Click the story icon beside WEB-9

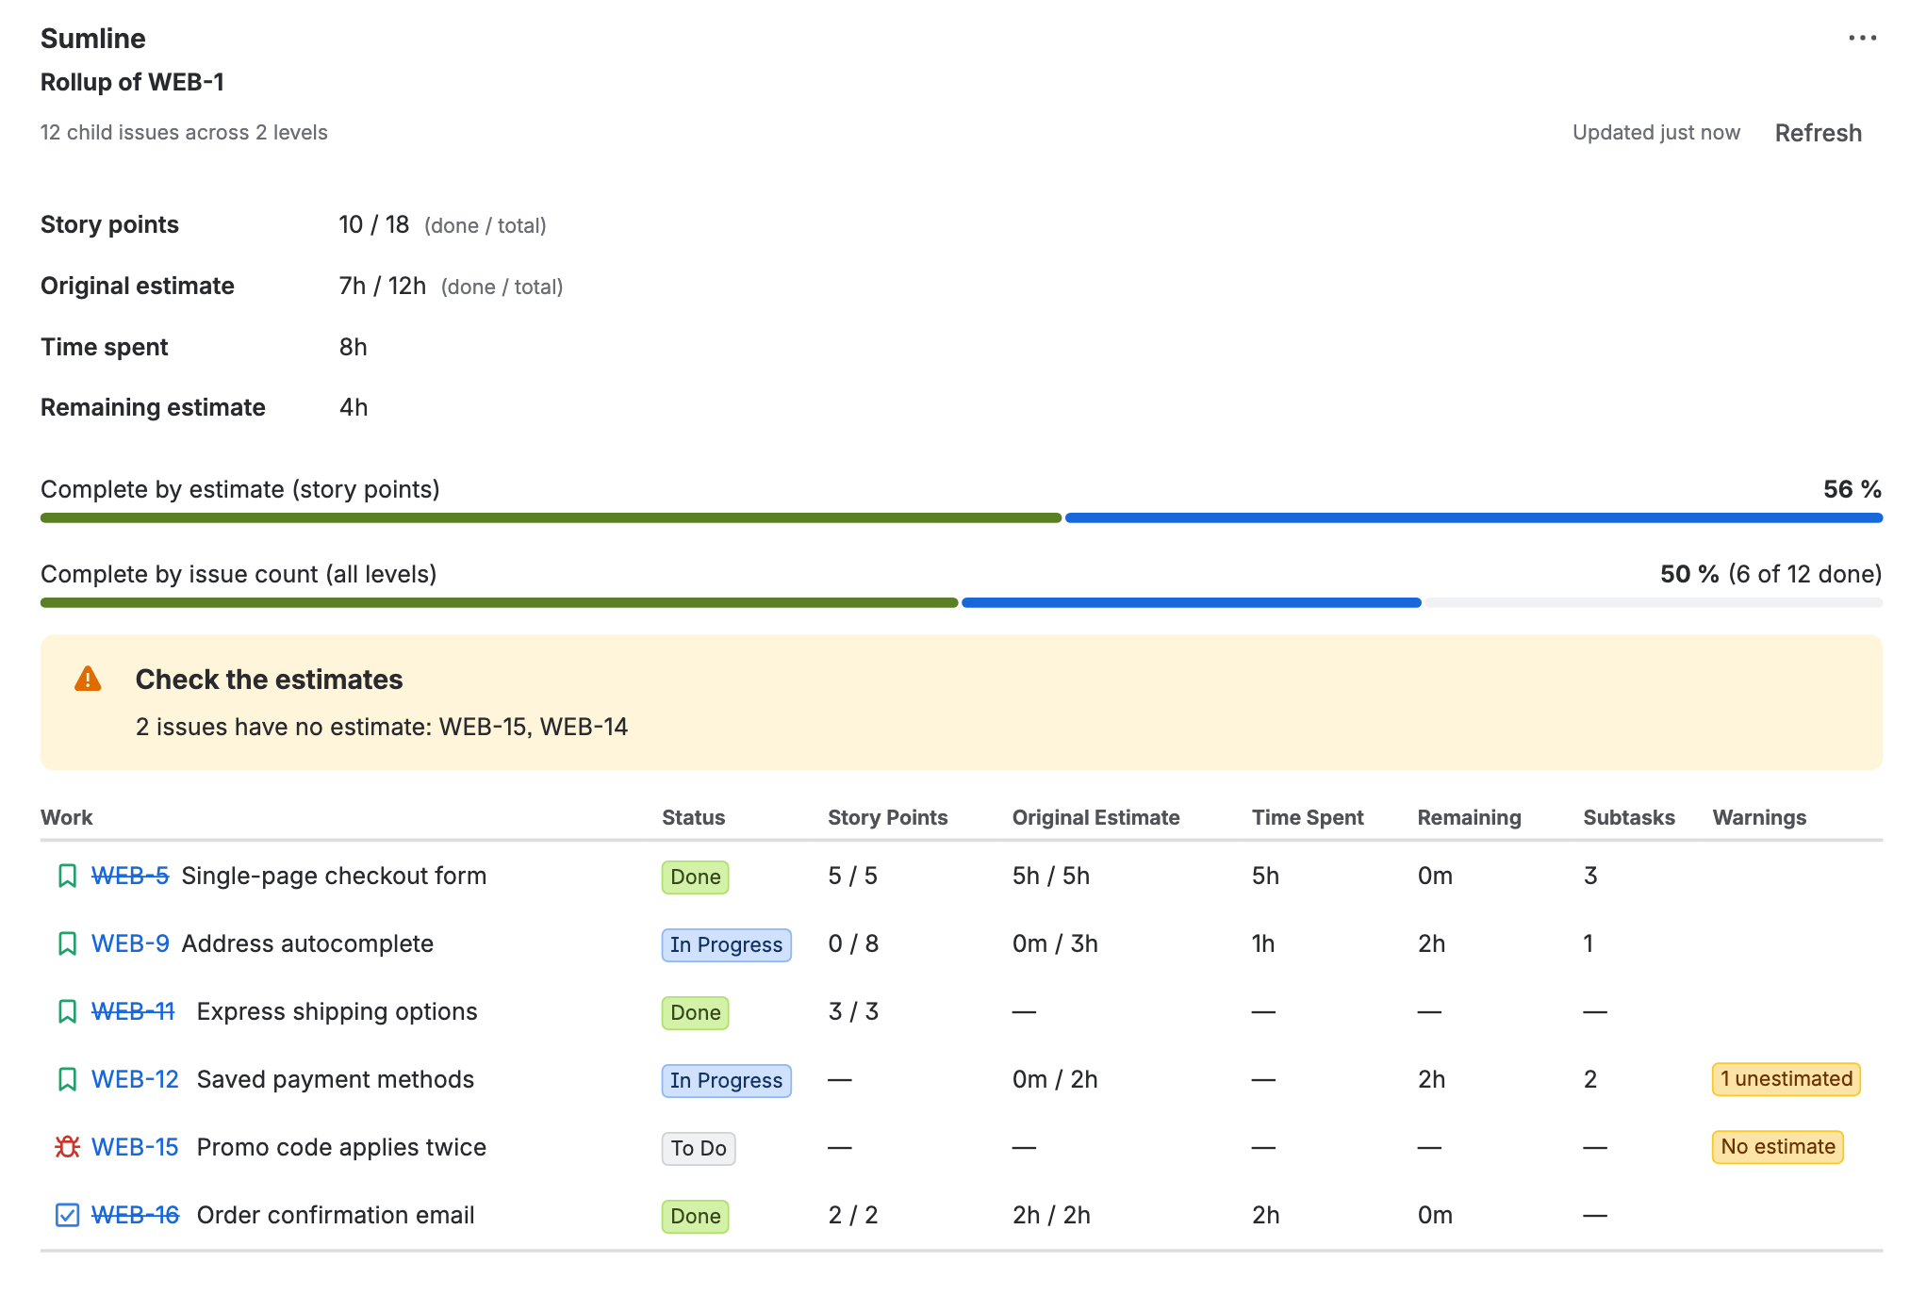point(67,943)
